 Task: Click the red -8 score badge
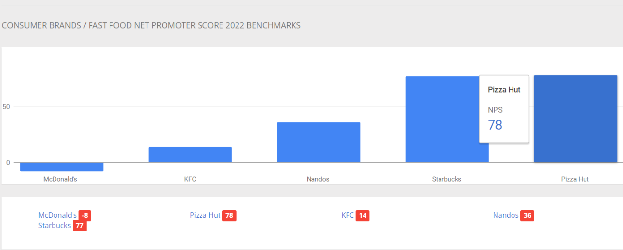[x=85, y=216]
